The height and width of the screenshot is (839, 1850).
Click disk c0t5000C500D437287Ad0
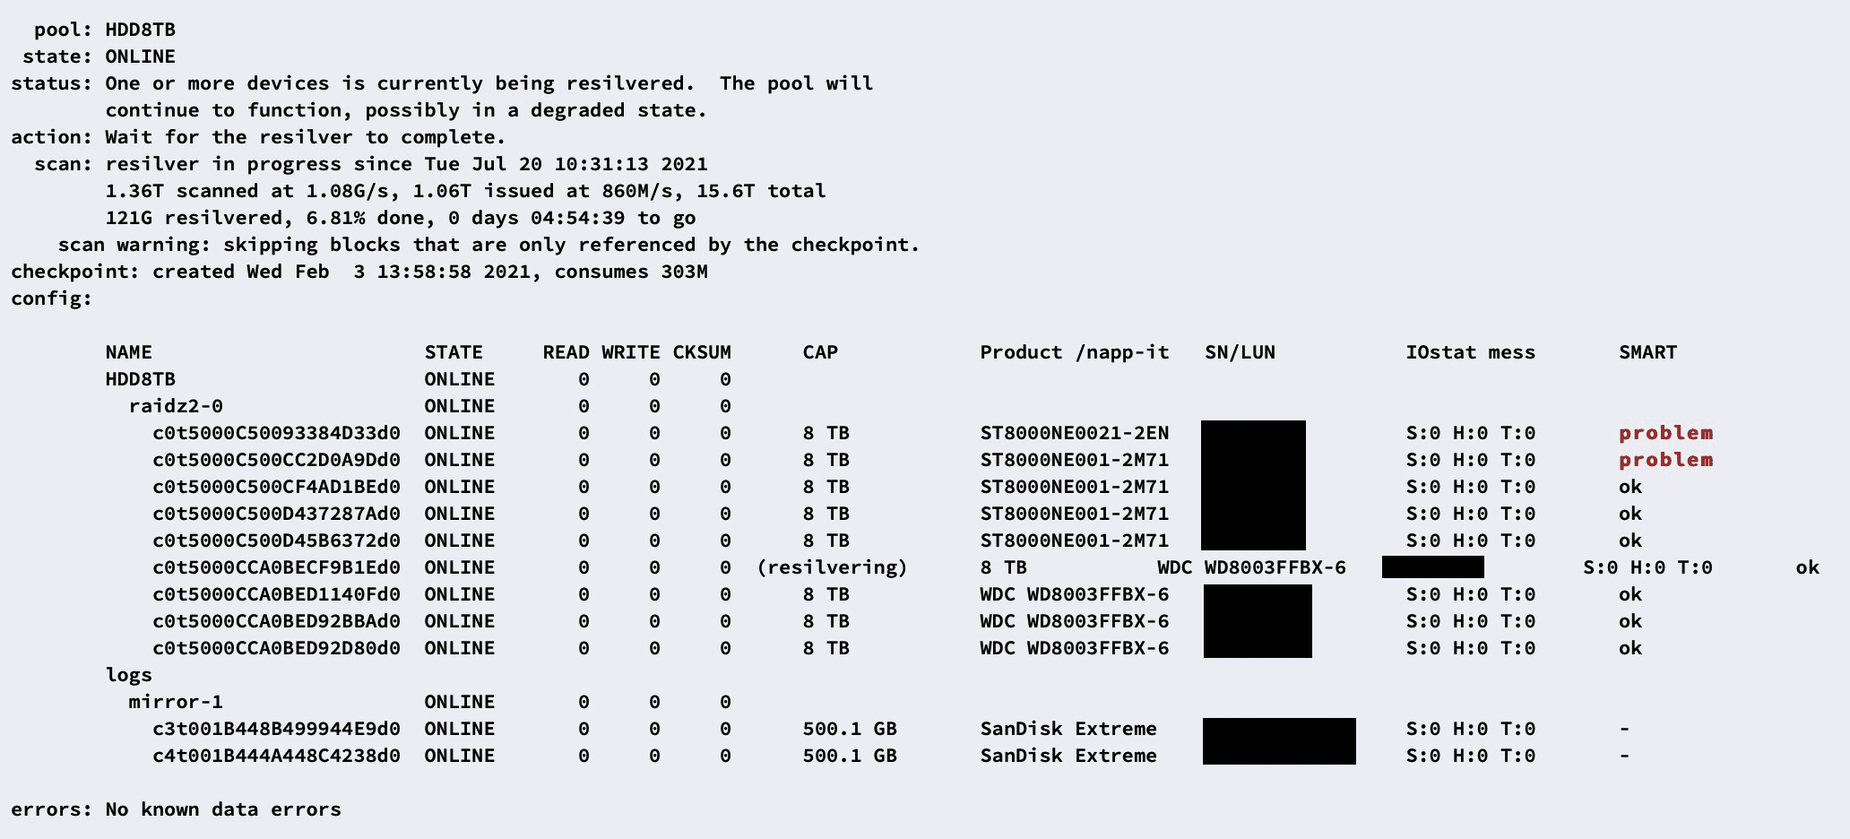coord(276,514)
